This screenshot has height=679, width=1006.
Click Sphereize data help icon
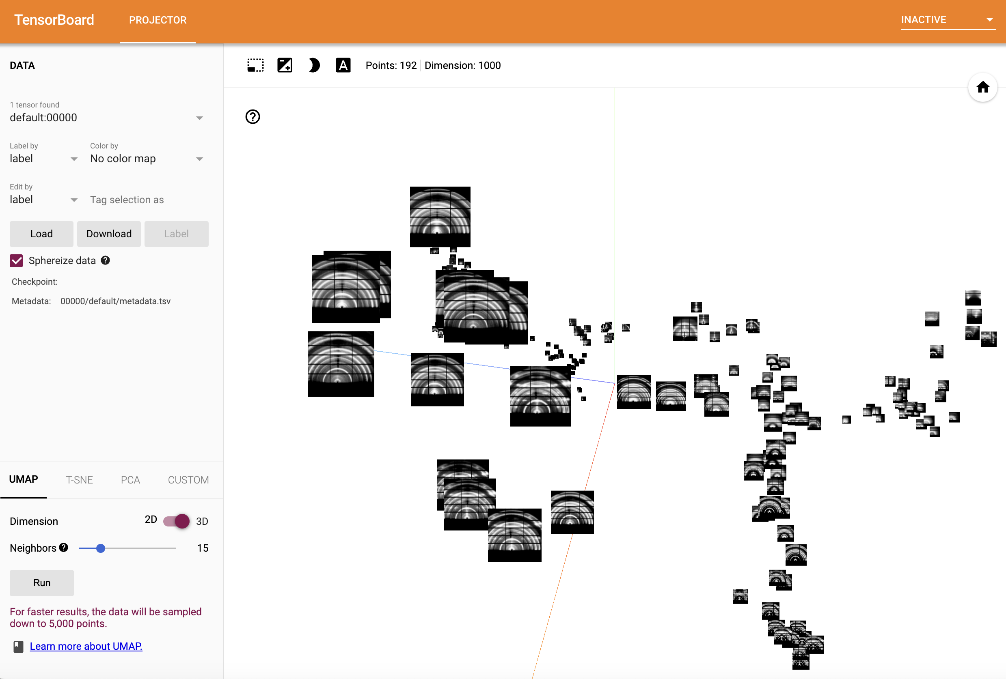105,260
